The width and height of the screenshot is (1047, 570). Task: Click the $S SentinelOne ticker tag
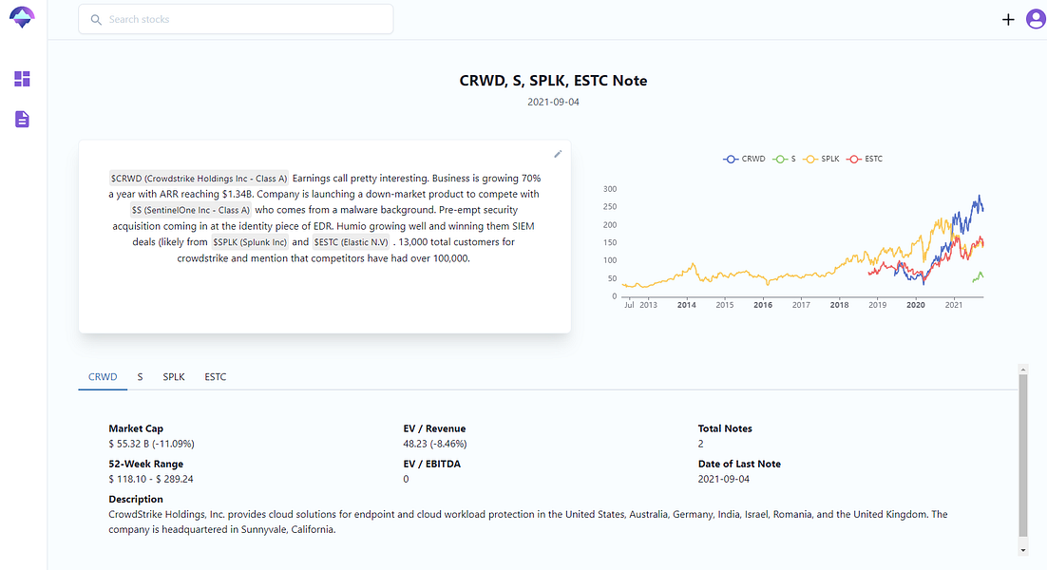coord(190,210)
